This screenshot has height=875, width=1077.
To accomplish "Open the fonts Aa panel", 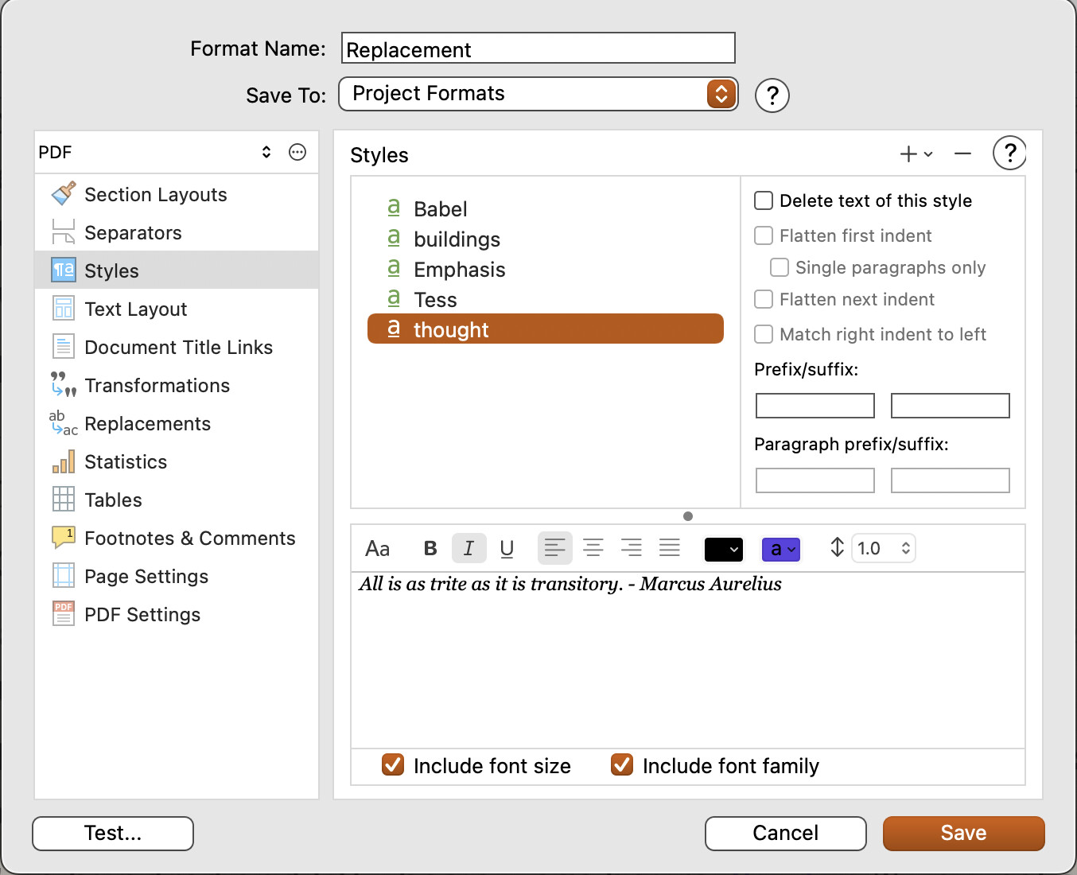I will pos(377,549).
